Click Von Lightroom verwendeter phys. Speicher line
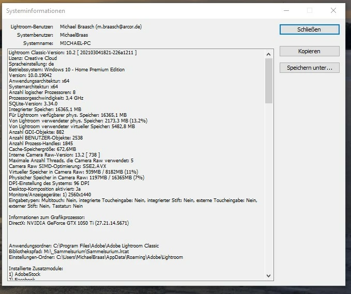This screenshot has width=351, height=294. (78, 121)
